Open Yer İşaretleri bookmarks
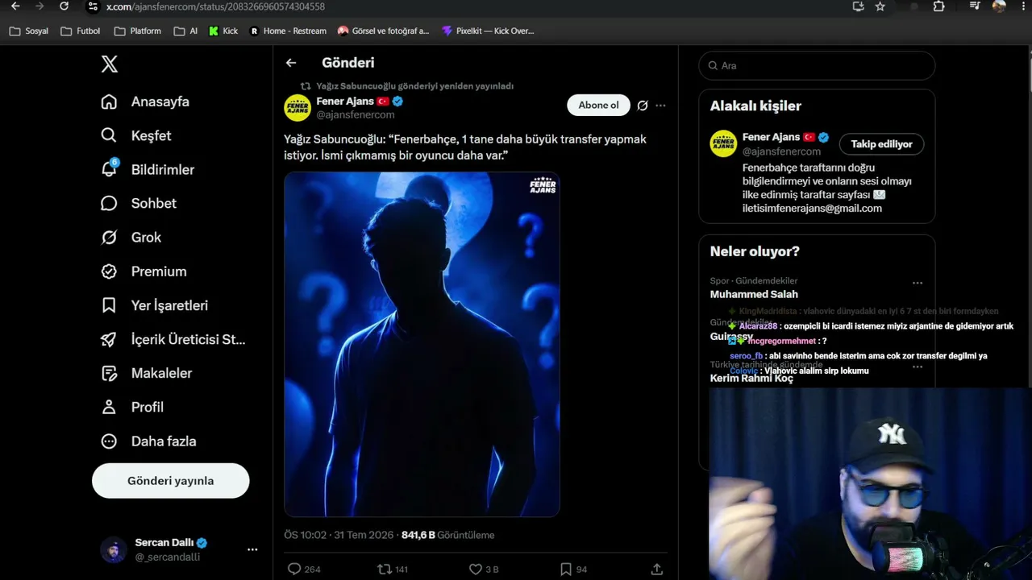 154,305
